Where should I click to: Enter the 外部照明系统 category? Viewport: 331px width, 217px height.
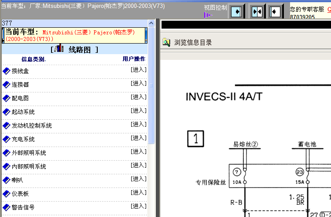139,151
